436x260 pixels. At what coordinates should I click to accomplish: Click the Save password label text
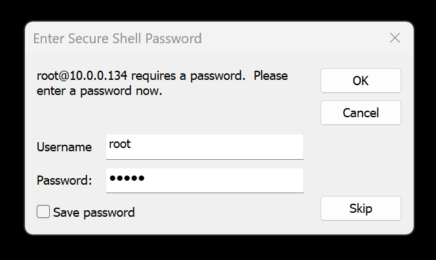(x=94, y=212)
